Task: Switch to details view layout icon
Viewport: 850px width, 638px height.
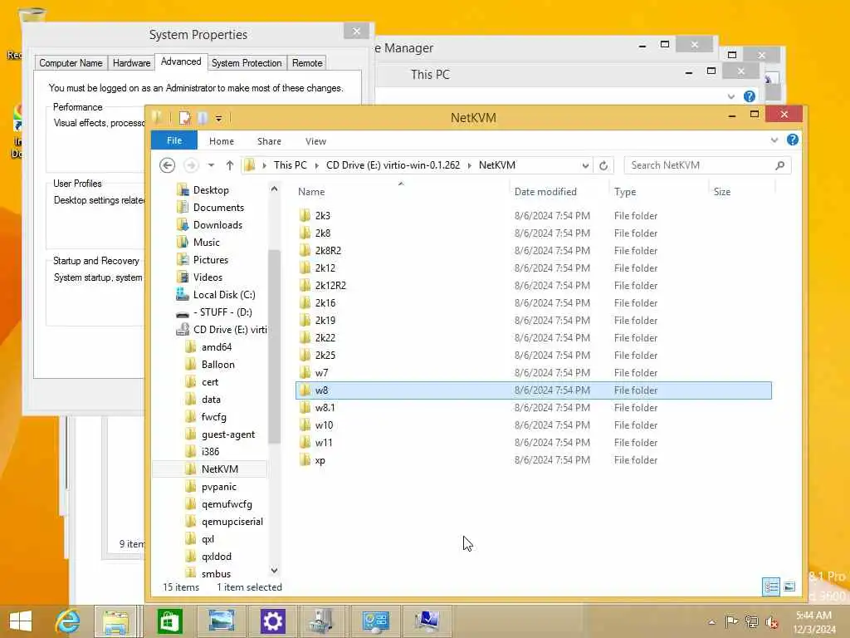Action: tap(771, 586)
